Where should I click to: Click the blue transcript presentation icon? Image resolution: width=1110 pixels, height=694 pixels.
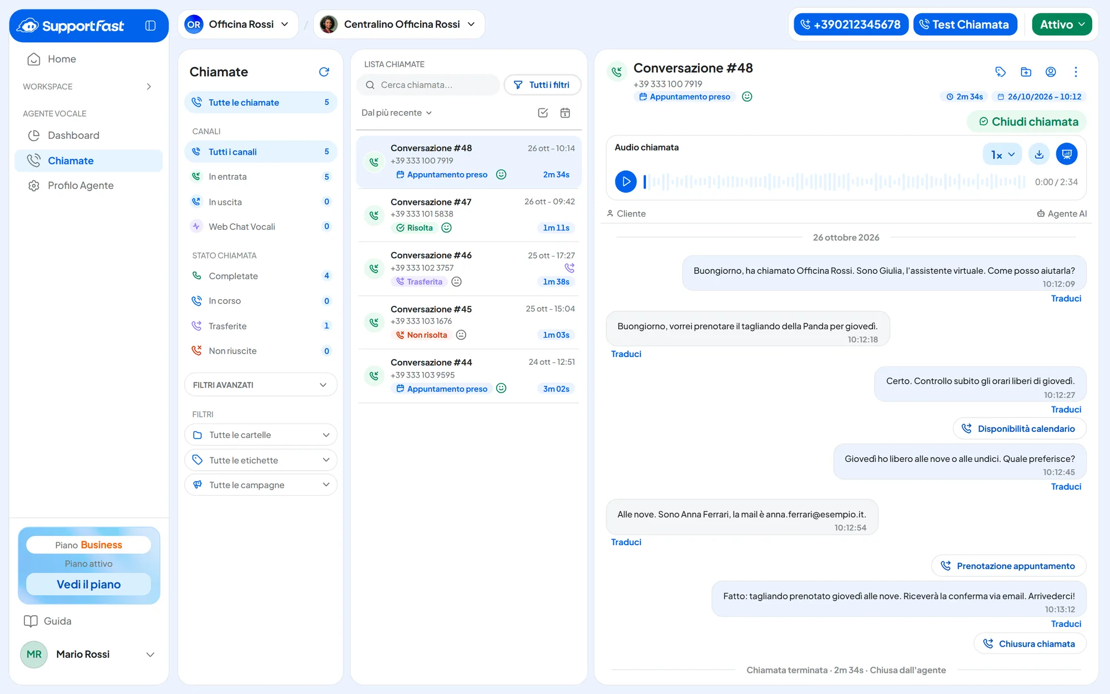1066,154
